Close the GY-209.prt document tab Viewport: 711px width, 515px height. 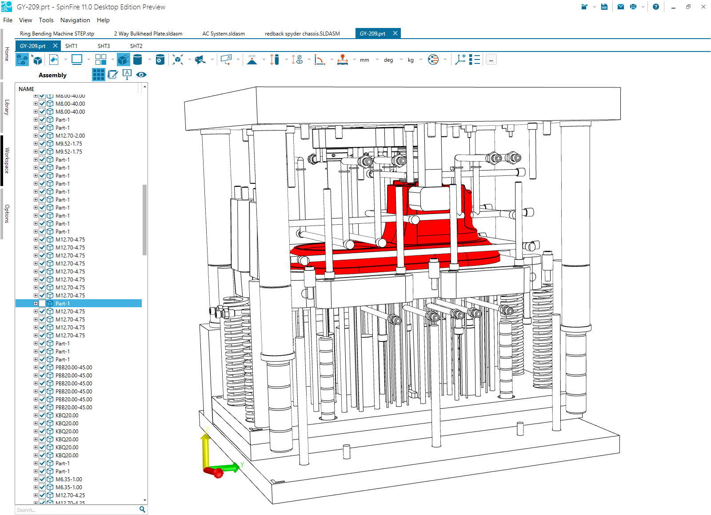point(395,33)
